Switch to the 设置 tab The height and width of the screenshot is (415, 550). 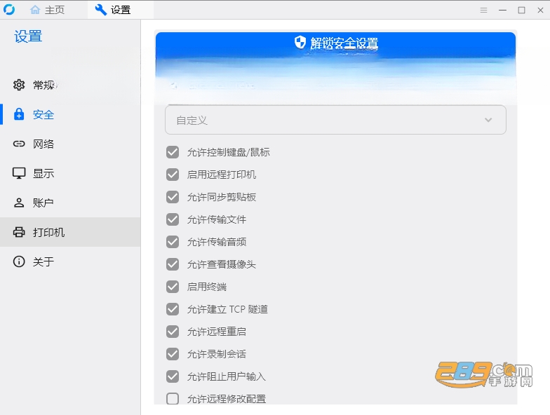pos(121,10)
